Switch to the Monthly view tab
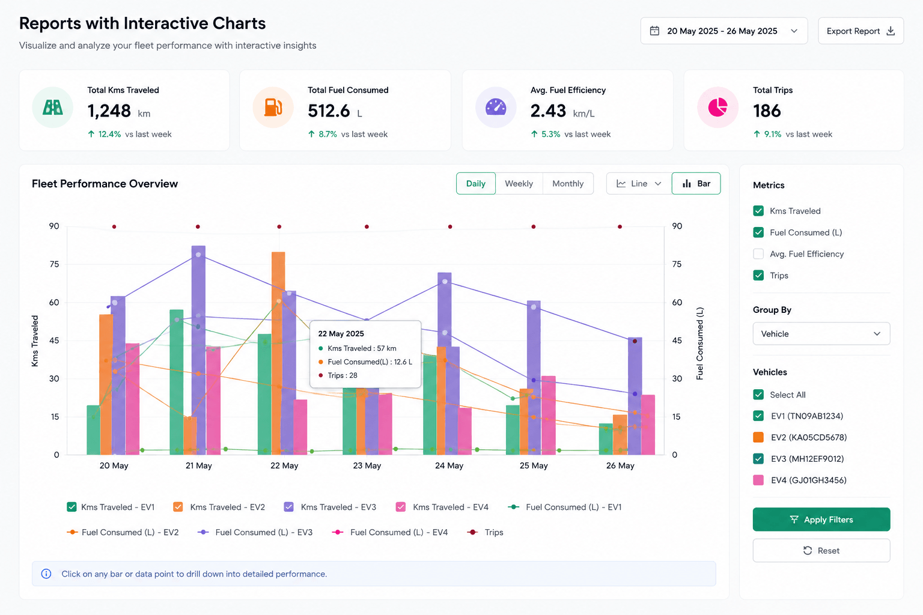Viewport: 923px width, 615px height. pos(568,184)
